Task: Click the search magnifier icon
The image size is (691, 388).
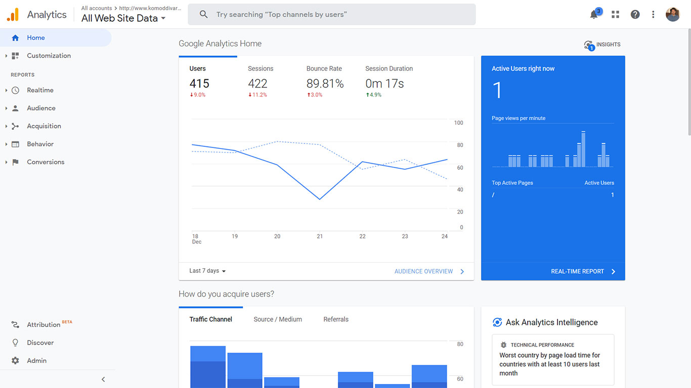Action: pos(203,15)
